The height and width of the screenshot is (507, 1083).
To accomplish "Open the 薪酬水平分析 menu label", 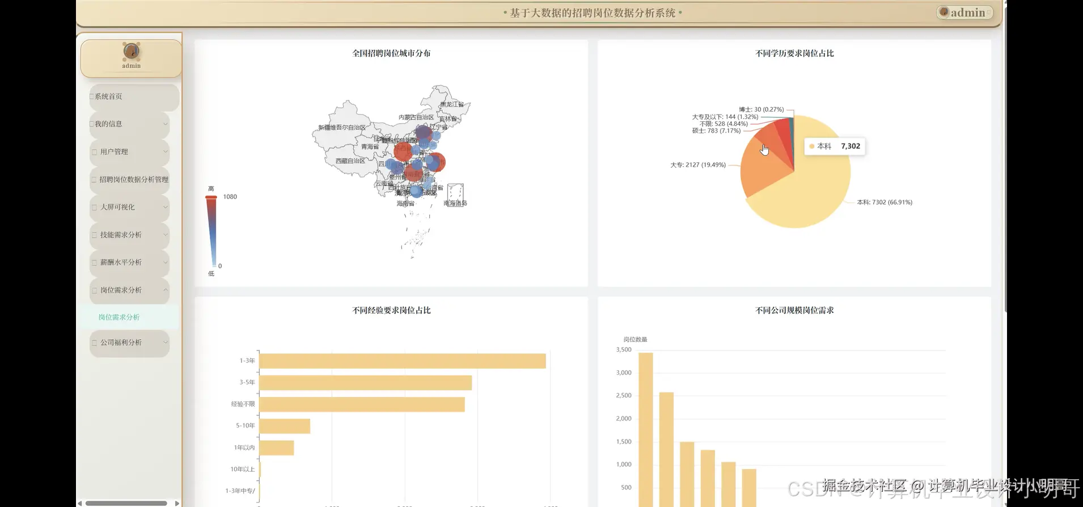I will tap(121, 263).
